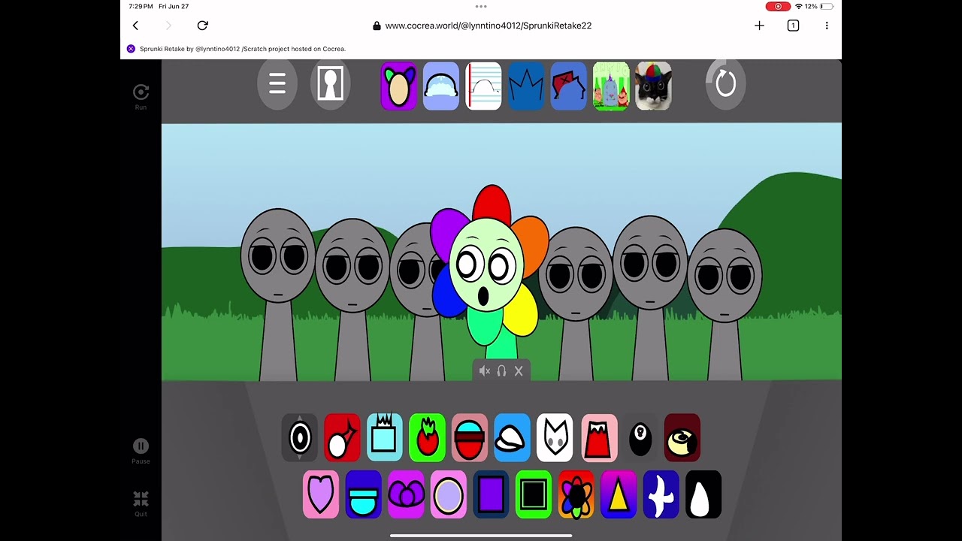Pick the red volcano on pink icon
Viewport: 962px width, 541px height.
(599, 437)
